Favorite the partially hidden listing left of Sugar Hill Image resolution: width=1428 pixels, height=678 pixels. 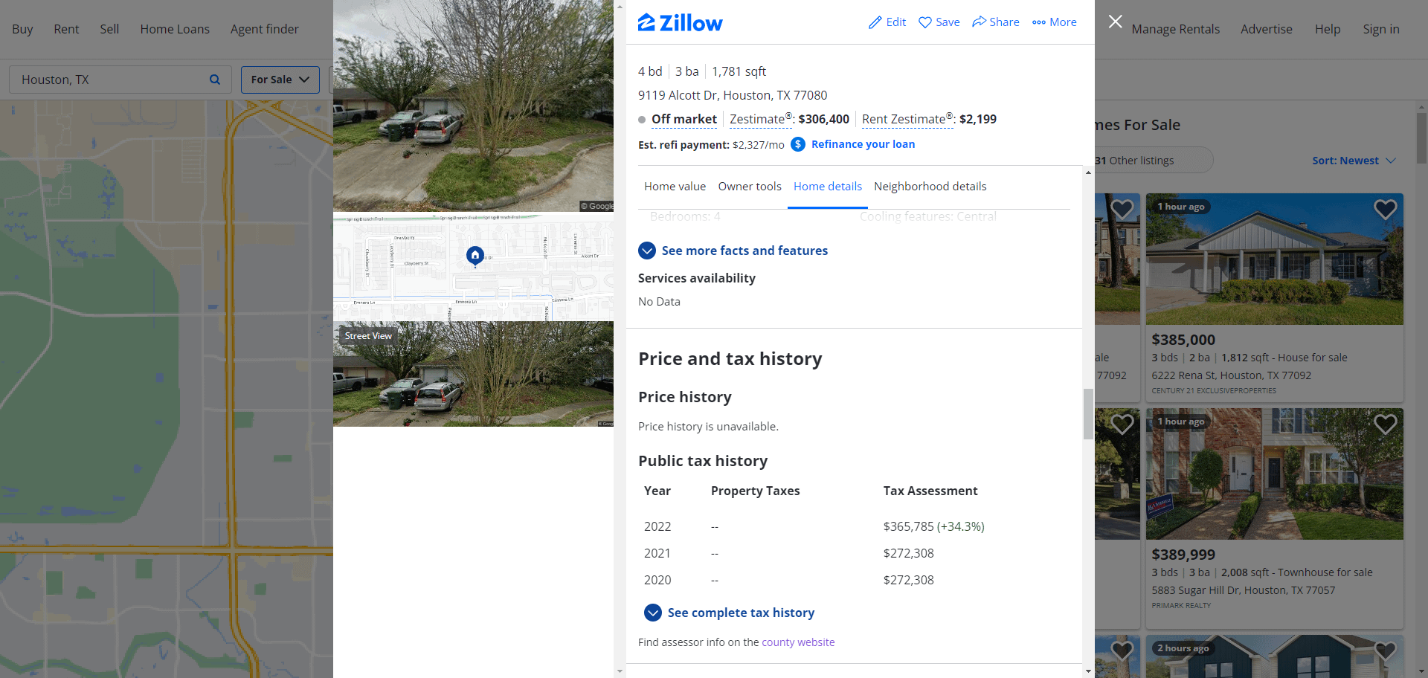pos(1122,424)
